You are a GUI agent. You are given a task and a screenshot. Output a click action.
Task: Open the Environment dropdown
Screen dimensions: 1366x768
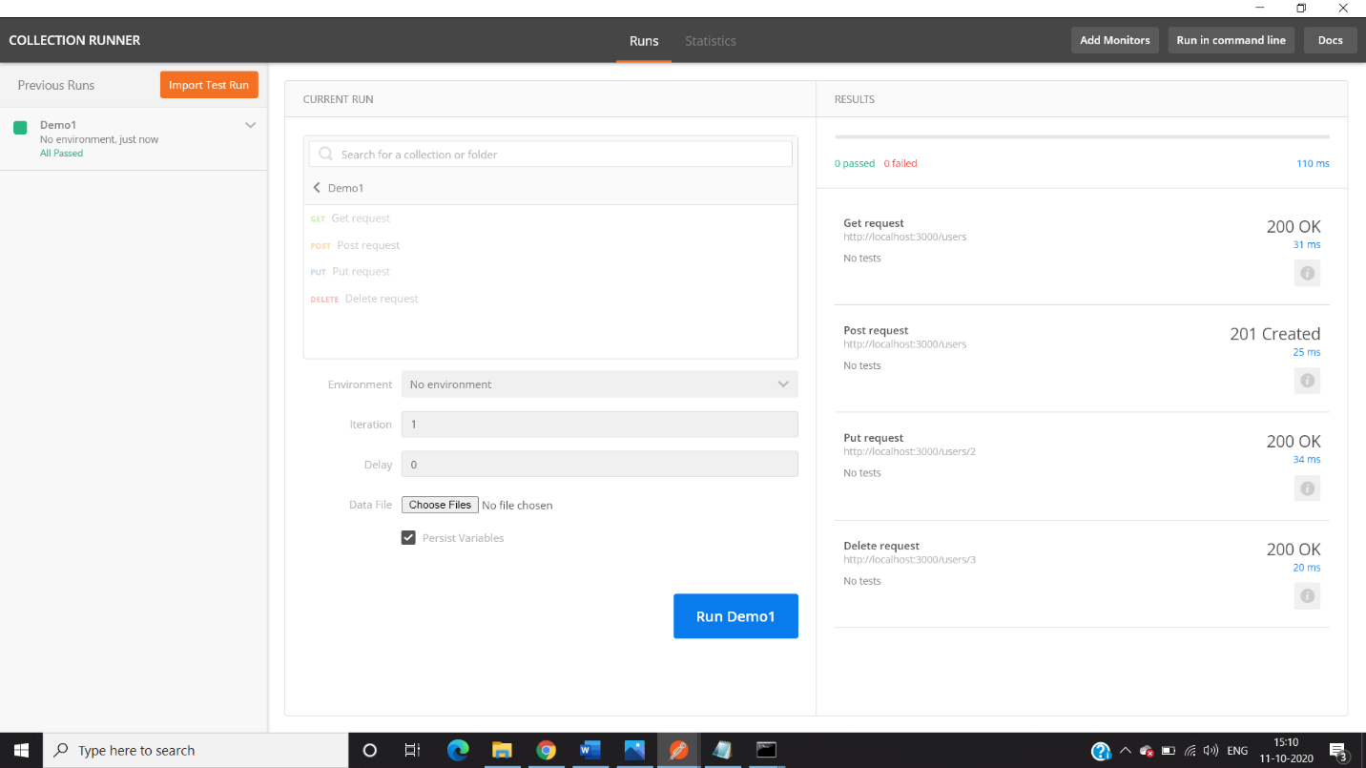(x=599, y=384)
